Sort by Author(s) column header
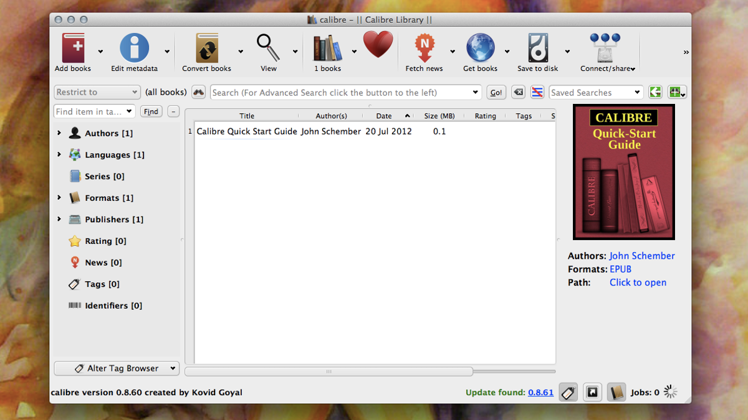Screen dimensions: 748x420 tap(331, 116)
